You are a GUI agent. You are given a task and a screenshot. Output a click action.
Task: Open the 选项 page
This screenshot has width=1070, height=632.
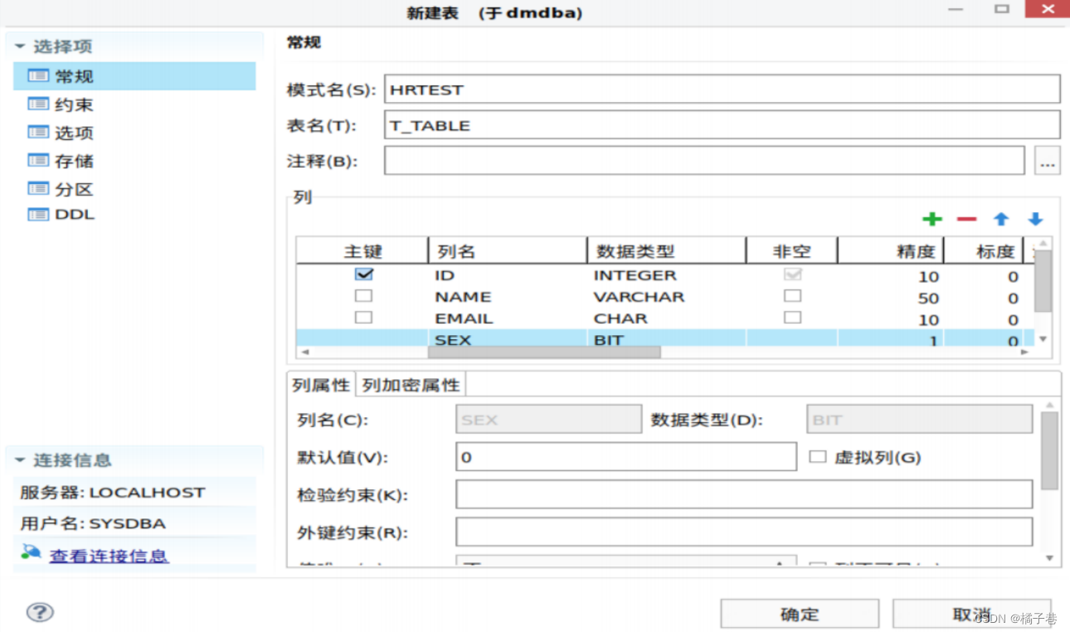tap(74, 133)
